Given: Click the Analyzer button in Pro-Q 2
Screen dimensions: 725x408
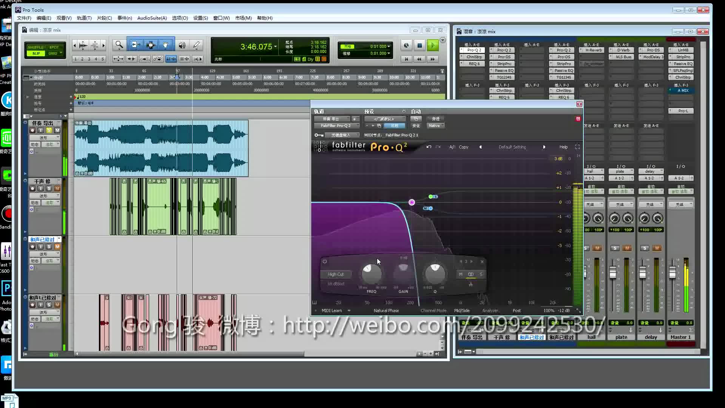Looking at the screenshot, I should (490, 311).
